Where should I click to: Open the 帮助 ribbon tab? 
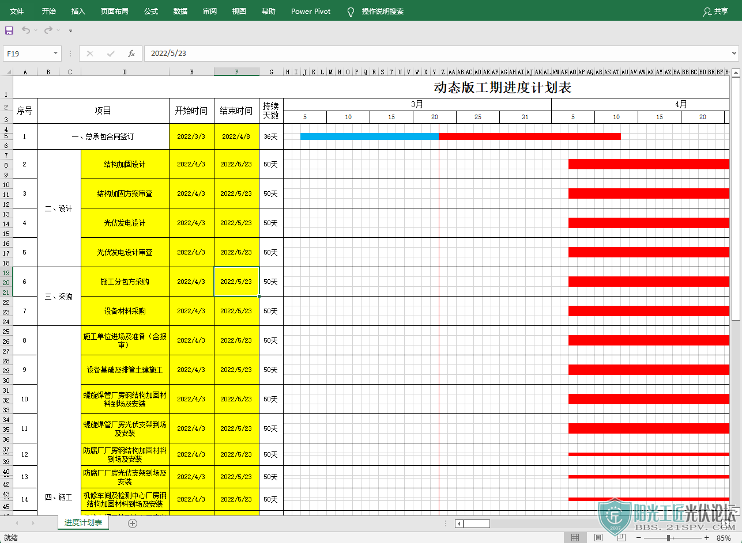268,12
